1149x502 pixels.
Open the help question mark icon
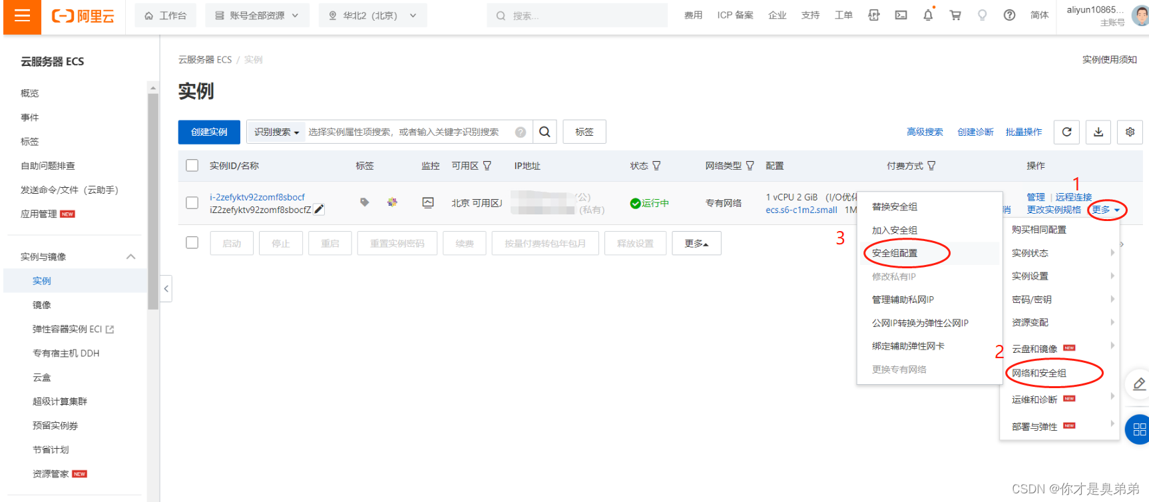(1009, 15)
